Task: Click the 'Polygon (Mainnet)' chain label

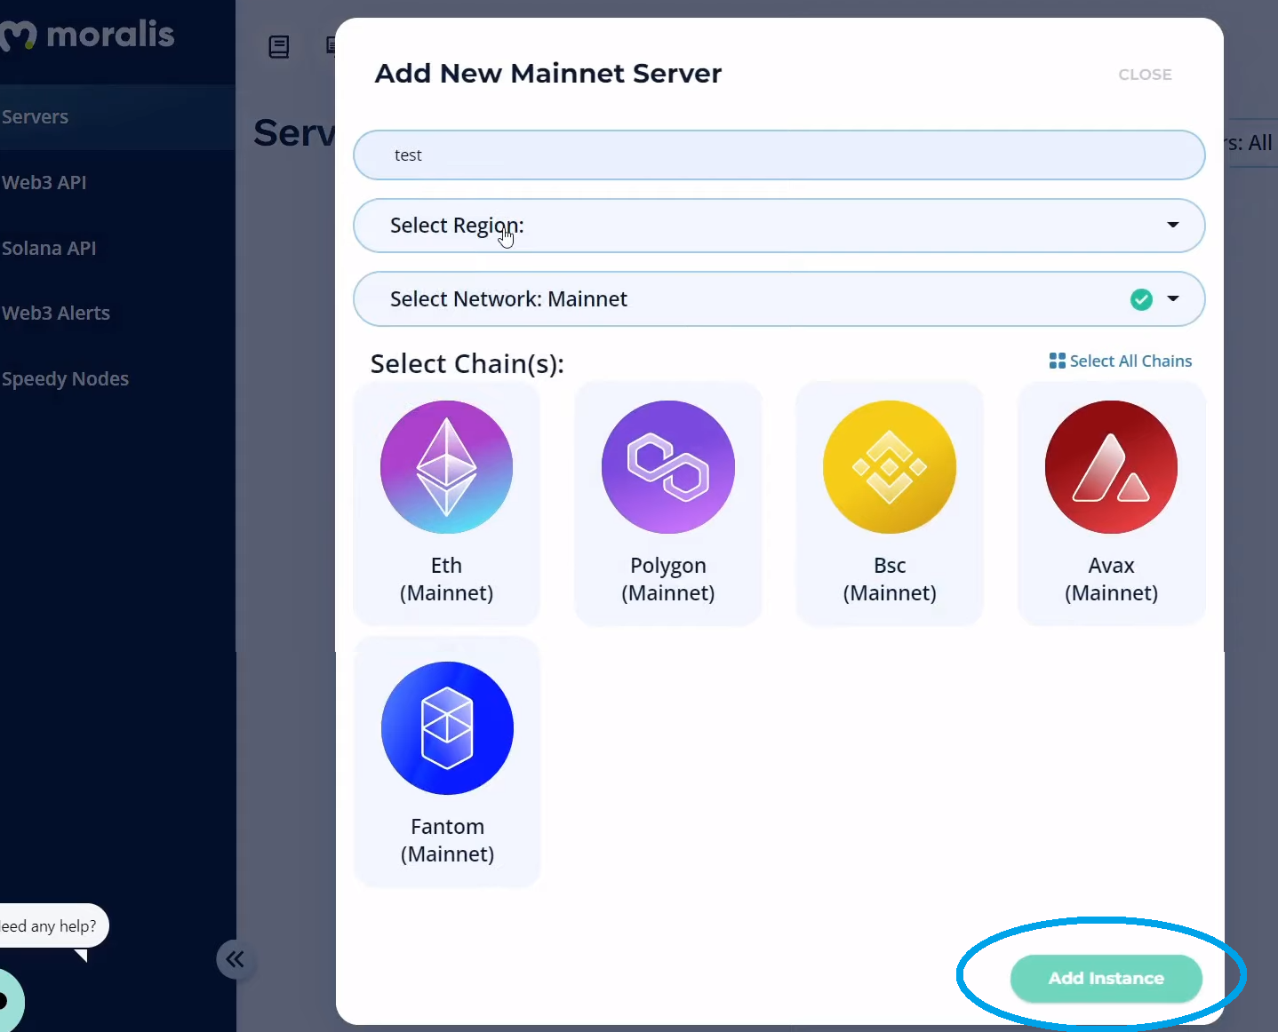Action: click(668, 579)
